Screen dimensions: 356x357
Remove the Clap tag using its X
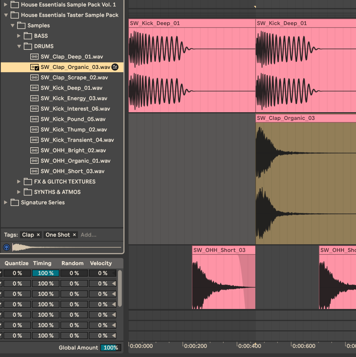[x=38, y=235]
